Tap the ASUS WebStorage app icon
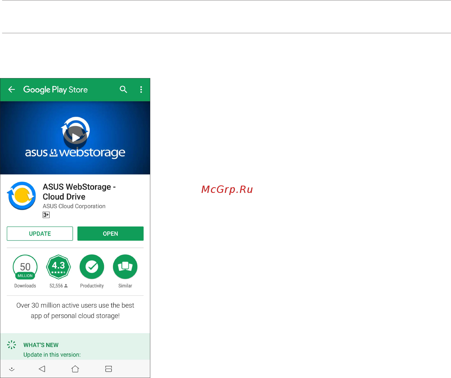 pos(22,196)
